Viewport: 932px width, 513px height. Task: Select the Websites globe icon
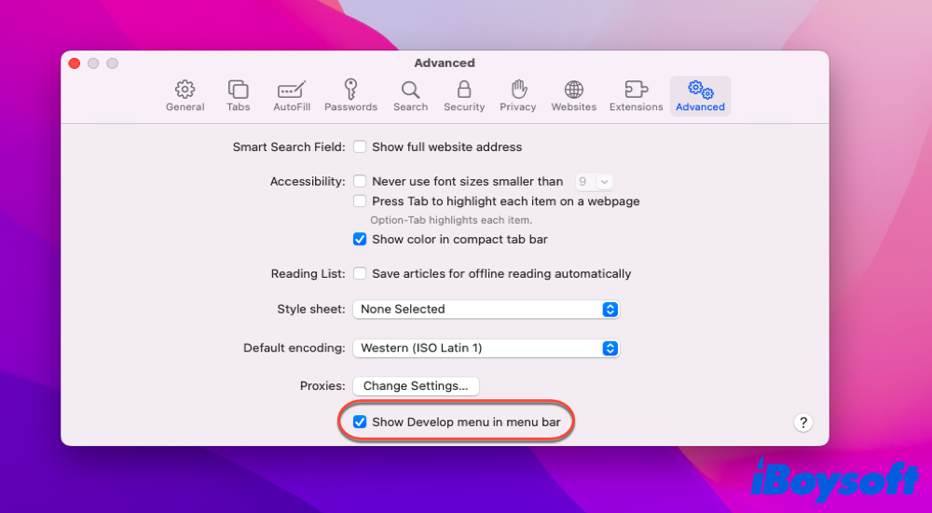tap(574, 96)
